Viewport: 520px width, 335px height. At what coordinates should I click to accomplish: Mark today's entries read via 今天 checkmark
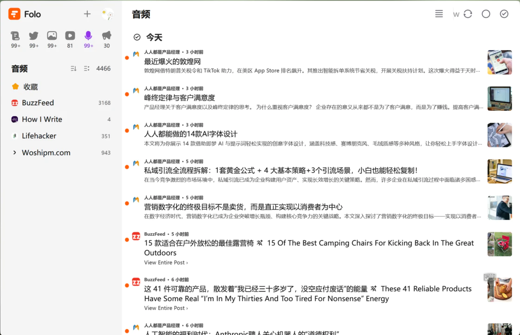click(137, 37)
